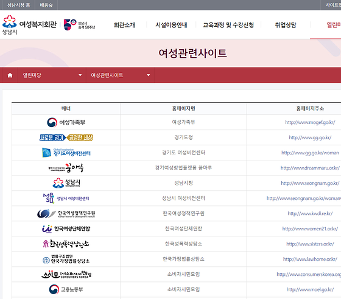Open the gg.go.kr/woman link
The height and width of the screenshot is (299, 341).
tap(310, 153)
